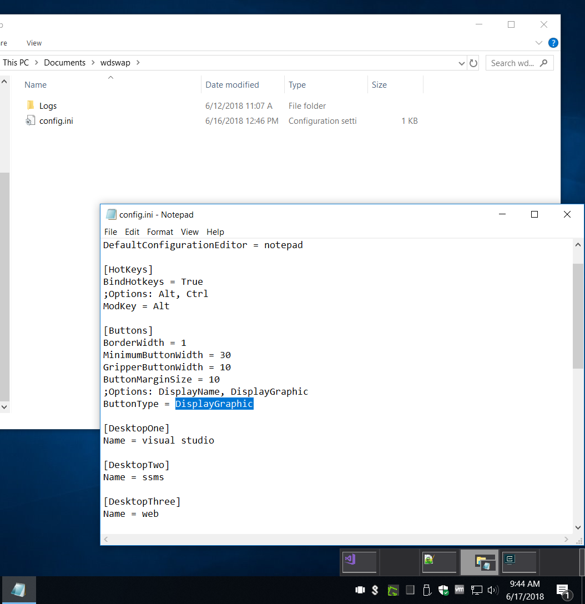
Task: Click the Notepad taskbar button
Action: (x=19, y=590)
